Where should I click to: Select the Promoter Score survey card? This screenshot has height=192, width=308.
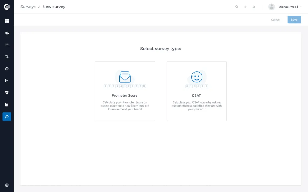(125, 91)
